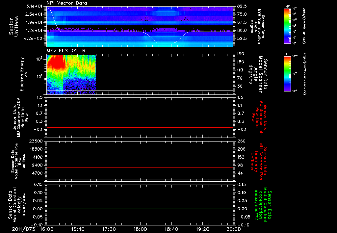Screen dimensions: 337x233
Task: Click the "2.5e+01" sector tick label
Action: tap(34, 14)
